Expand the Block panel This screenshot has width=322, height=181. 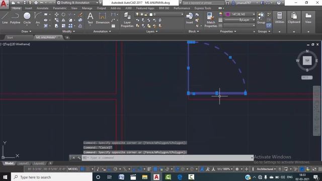point(194,31)
